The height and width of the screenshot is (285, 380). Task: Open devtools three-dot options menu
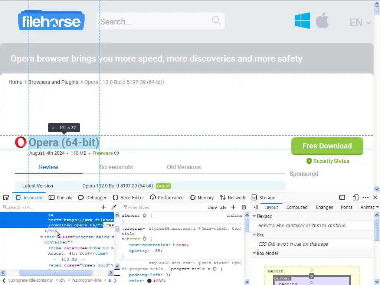click(x=366, y=197)
